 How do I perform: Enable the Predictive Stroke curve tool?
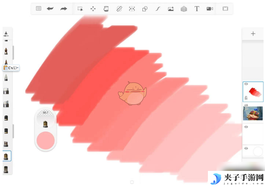click(x=158, y=9)
